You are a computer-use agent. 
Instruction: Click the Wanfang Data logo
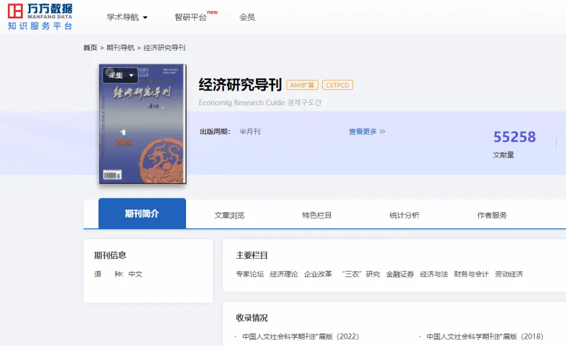[x=40, y=17]
